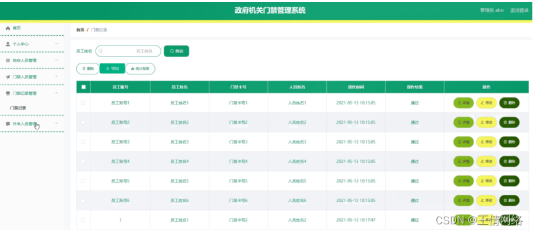Click 退出登录 to log out
The width and height of the screenshot is (533, 232).
pyautogui.click(x=520, y=10)
